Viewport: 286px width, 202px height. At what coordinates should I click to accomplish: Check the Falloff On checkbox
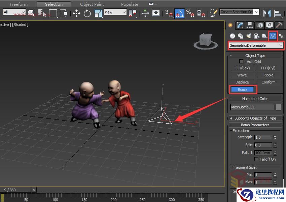tap(256, 159)
